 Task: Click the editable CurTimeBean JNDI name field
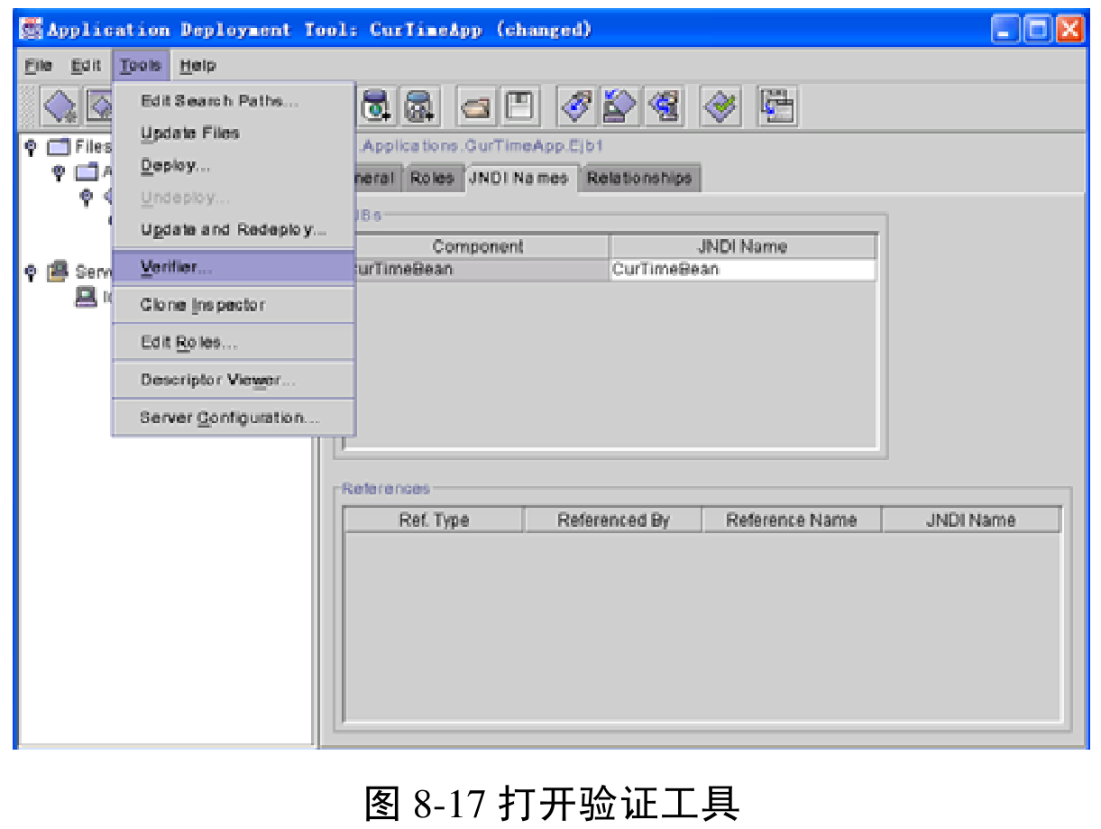[743, 270]
